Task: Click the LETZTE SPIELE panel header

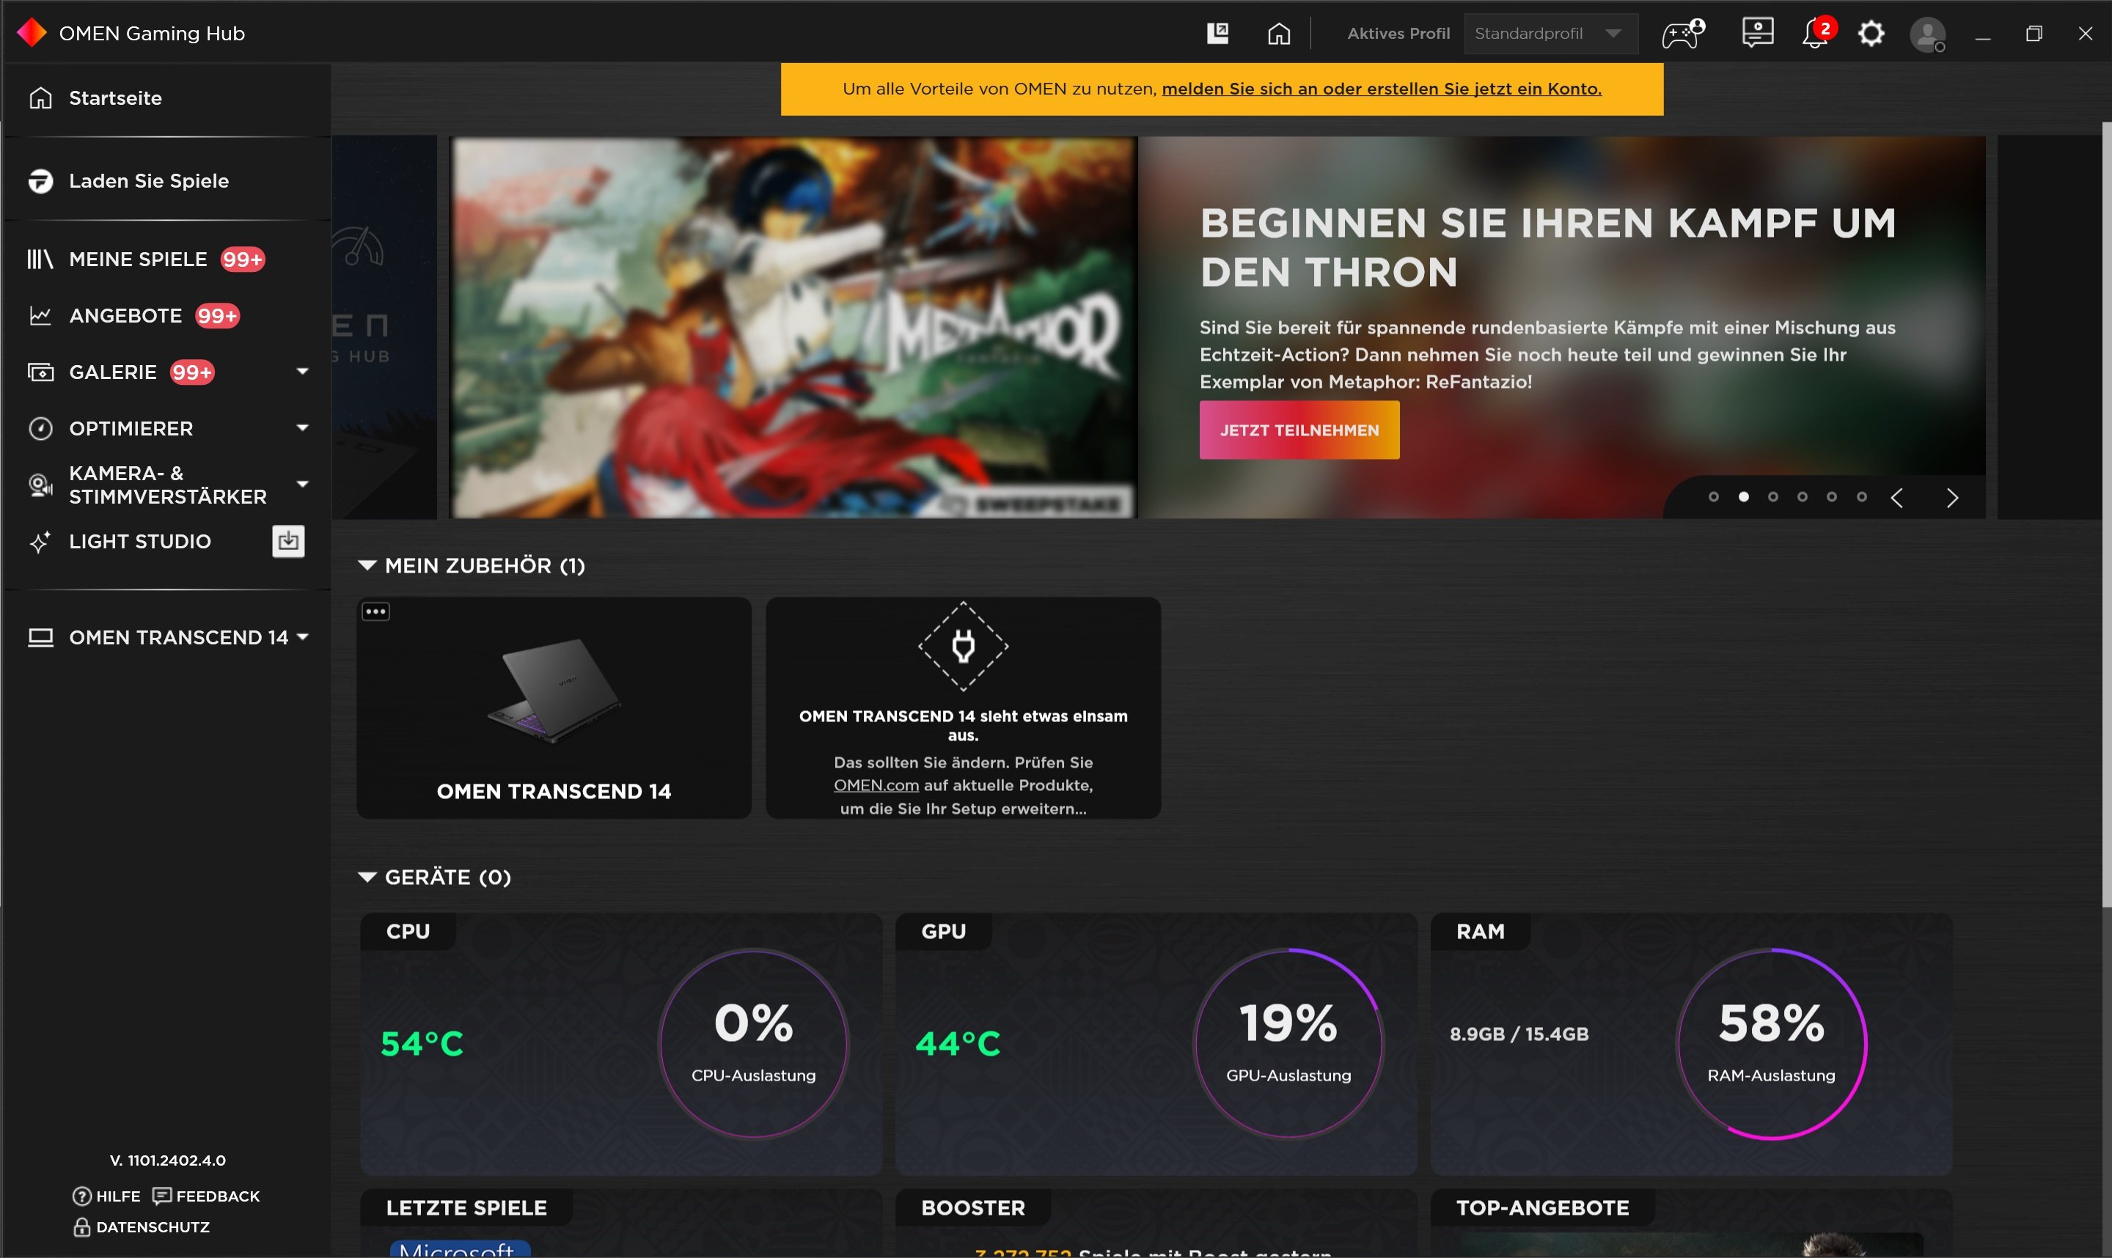Action: point(466,1208)
